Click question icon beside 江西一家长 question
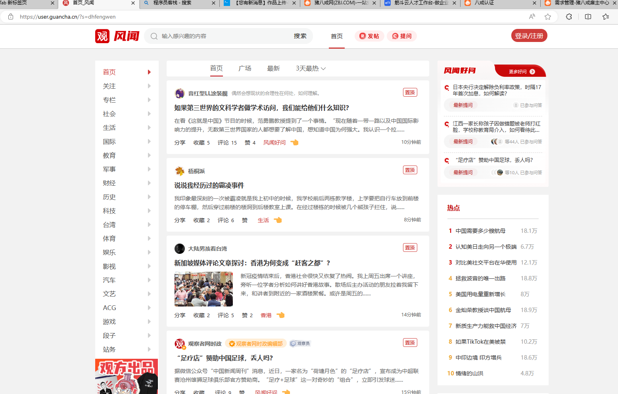This screenshot has width=618, height=394. pyautogui.click(x=447, y=124)
